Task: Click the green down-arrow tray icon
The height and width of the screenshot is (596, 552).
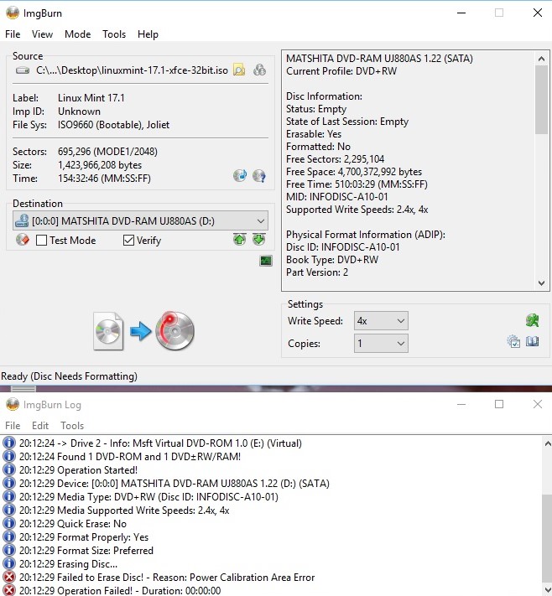Action: pos(258,240)
